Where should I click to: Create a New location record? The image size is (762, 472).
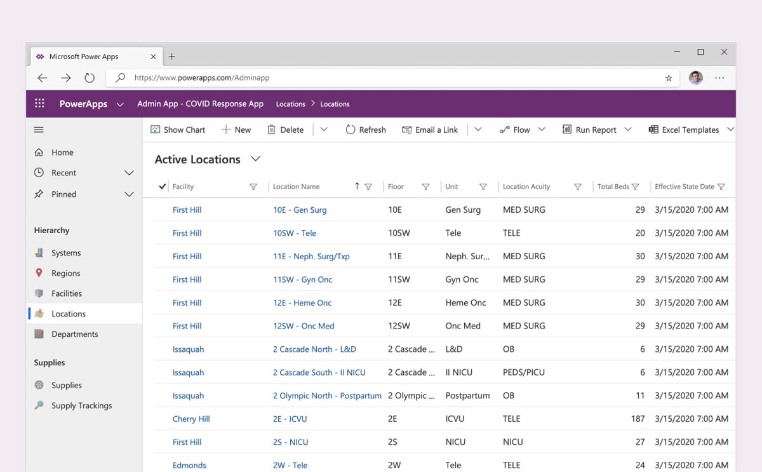pos(236,130)
